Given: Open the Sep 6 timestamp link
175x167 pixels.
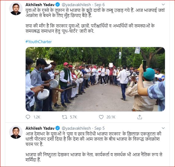Looking at the screenshot, I should [x=100, y=5].
